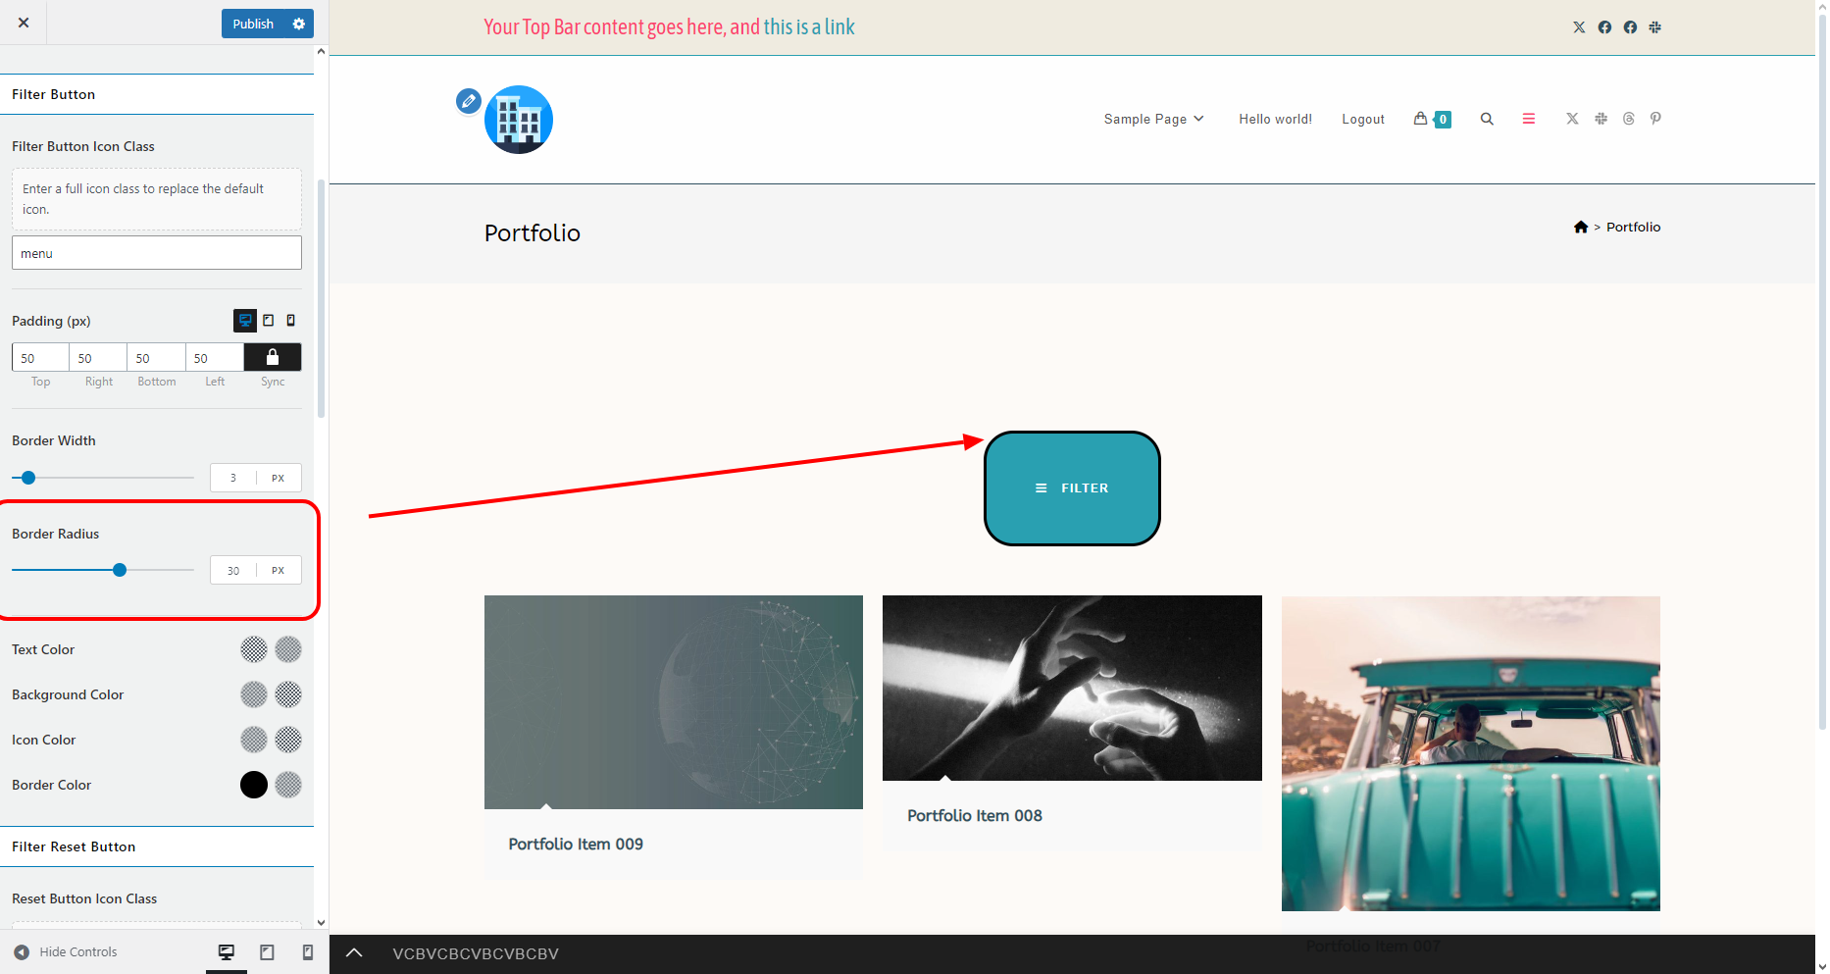Click the Logout menu item

[x=1363, y=119]
